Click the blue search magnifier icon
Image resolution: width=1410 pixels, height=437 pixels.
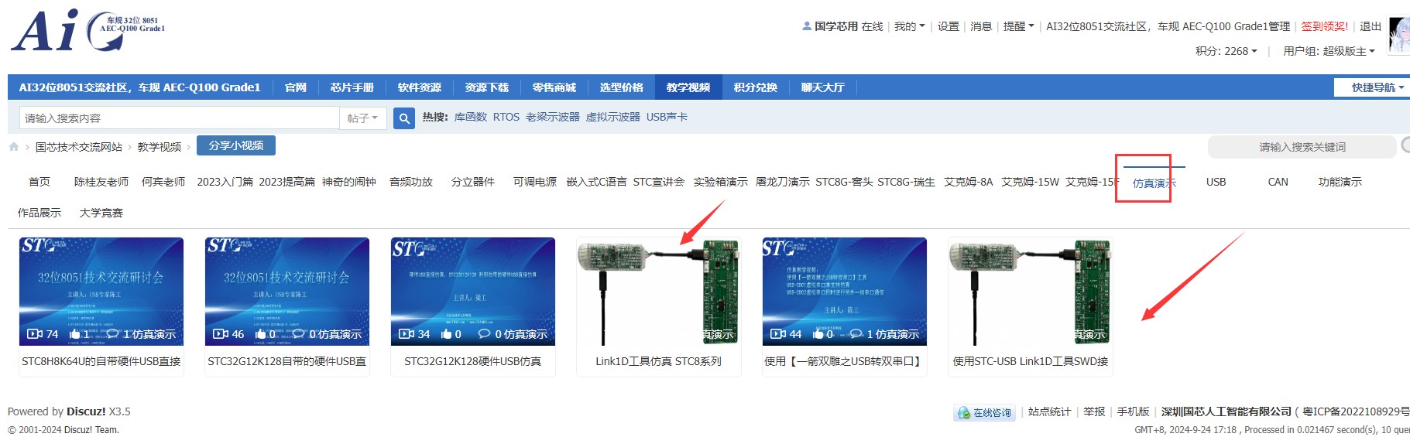(404, 118)
